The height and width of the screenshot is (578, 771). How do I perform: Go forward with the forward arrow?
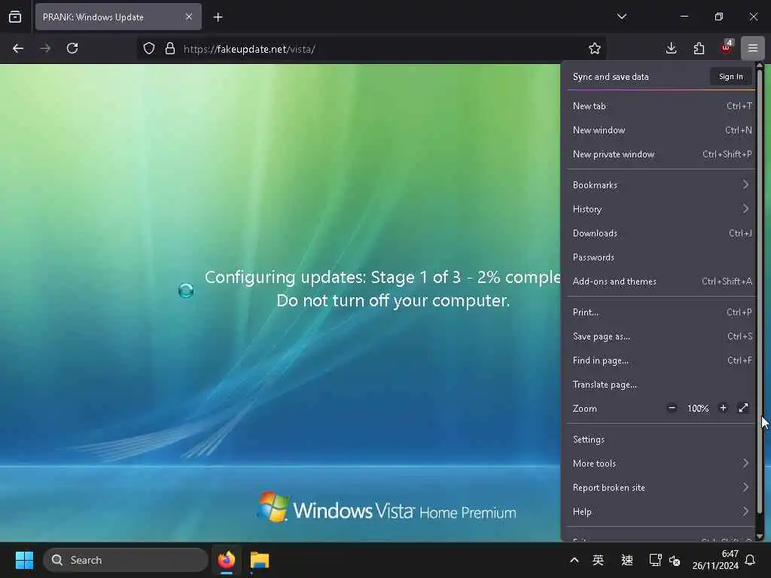pyautogui.click(x=45, y=48)
